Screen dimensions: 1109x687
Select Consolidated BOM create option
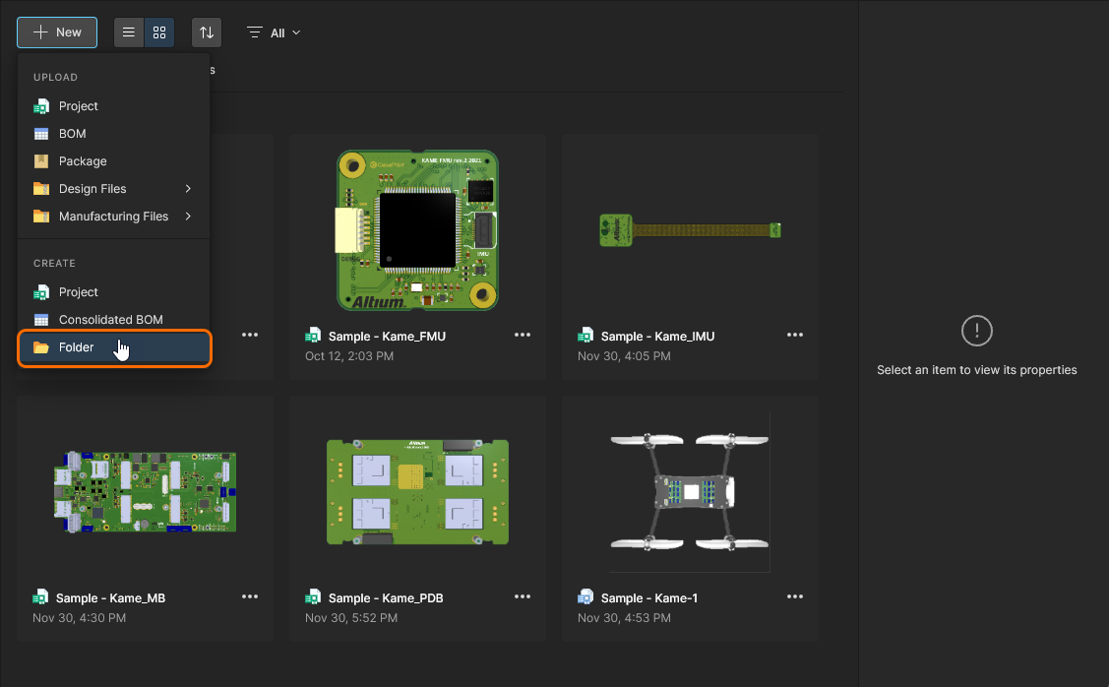(110, 320)
